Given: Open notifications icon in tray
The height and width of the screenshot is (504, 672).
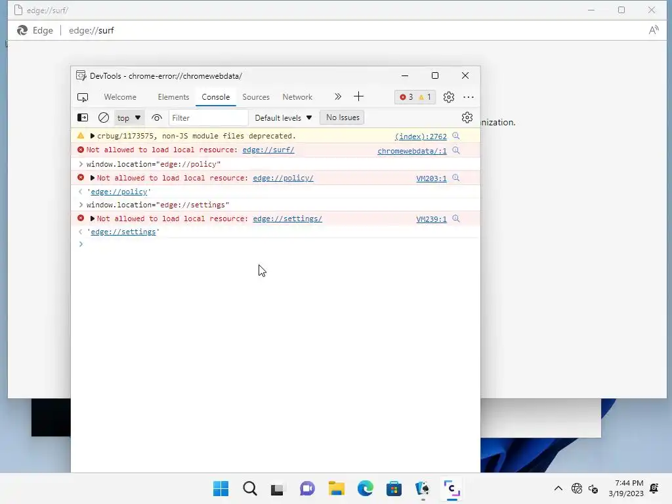Looking at the screenshot, I should point(654,488).
